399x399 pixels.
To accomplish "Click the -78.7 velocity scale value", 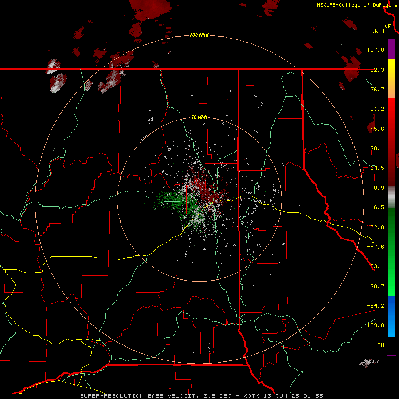I will [x=376, y=286].
